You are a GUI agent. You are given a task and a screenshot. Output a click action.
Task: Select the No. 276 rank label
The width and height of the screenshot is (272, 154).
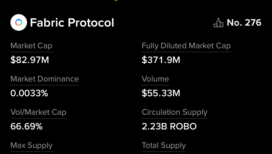click(244, 23)
